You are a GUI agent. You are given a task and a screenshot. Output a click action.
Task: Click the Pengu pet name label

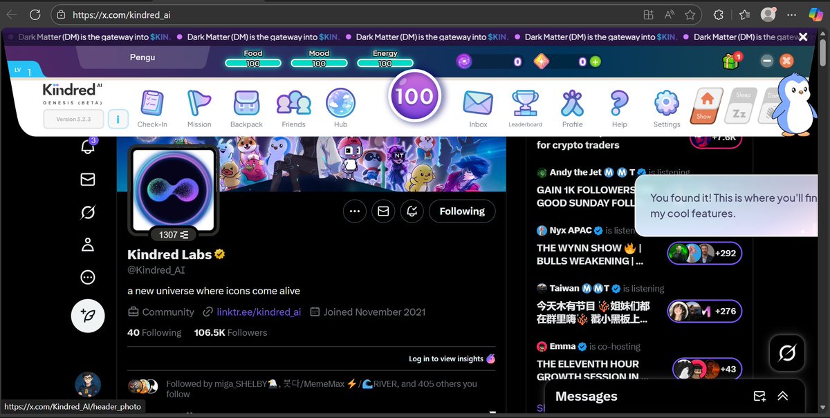coord(142,58)
